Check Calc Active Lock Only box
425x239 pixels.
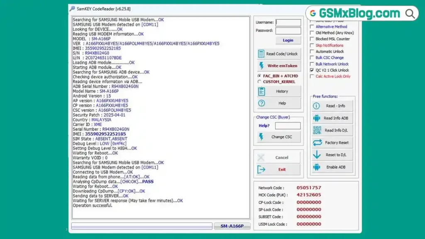pyautogui.click(x=312, y=76)
